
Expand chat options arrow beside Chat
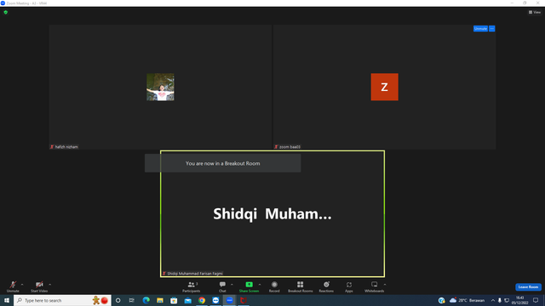[x=232, y=285]
